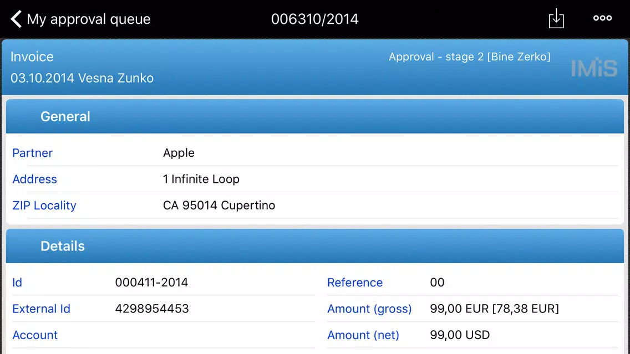This screenshot has width=630, height=354.
Task: Tap the Reference value 00
Action: [x=437, y=283]
